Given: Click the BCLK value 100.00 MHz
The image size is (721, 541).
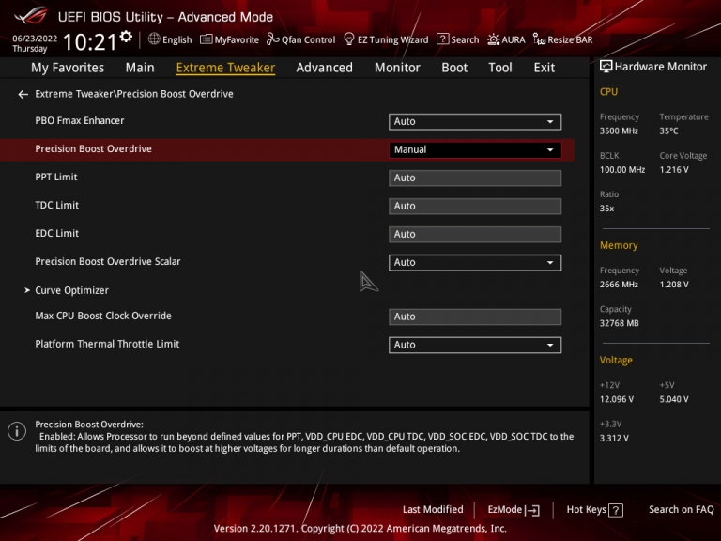Looking at the screenshot, I should [622, 170].
